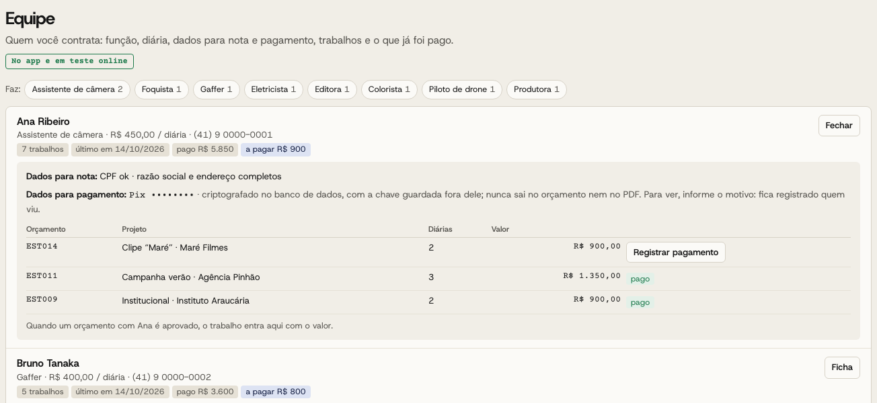
Task: Click Ana's '7 trabalhos' tag
Action: tap(43, 150)
